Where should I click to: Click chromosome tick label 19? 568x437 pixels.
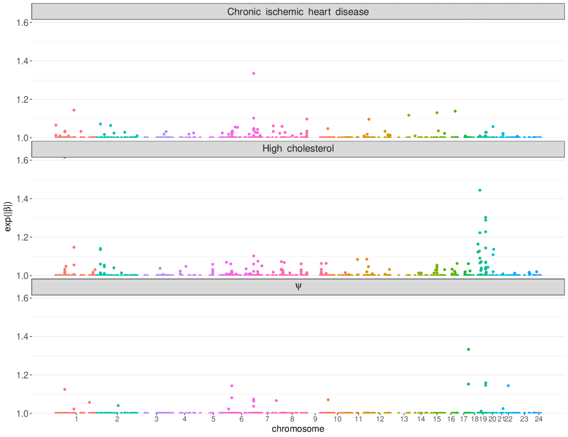tap(483, 419)
